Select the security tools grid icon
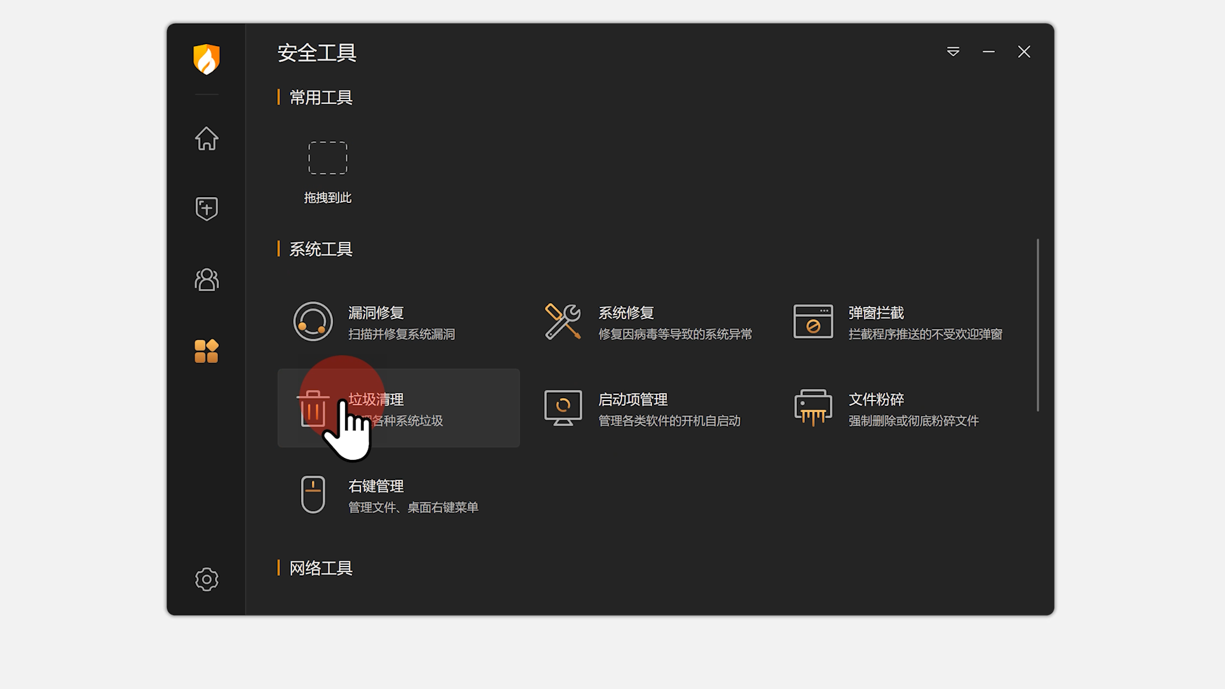 point(206,351)
